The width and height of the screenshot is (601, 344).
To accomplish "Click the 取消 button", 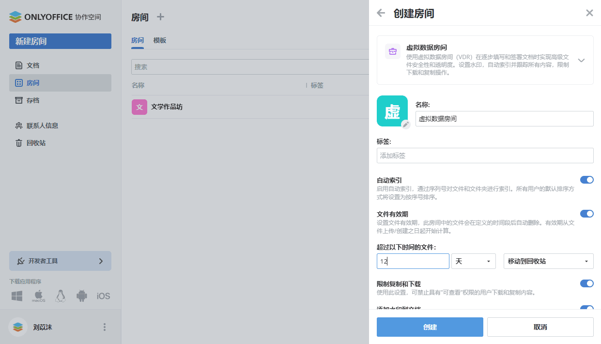I will coord(540,327).
